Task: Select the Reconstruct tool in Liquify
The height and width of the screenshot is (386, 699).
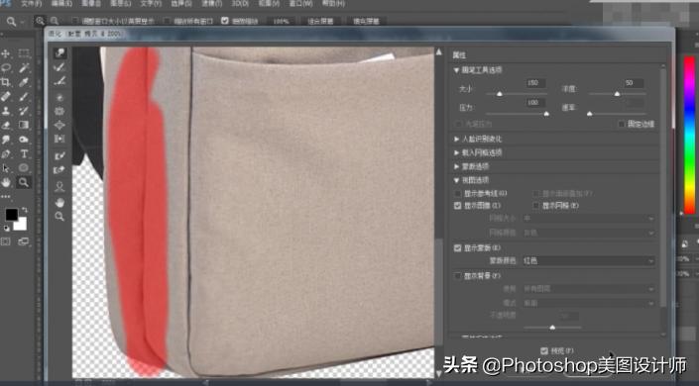Action: (x=59, y=67)
